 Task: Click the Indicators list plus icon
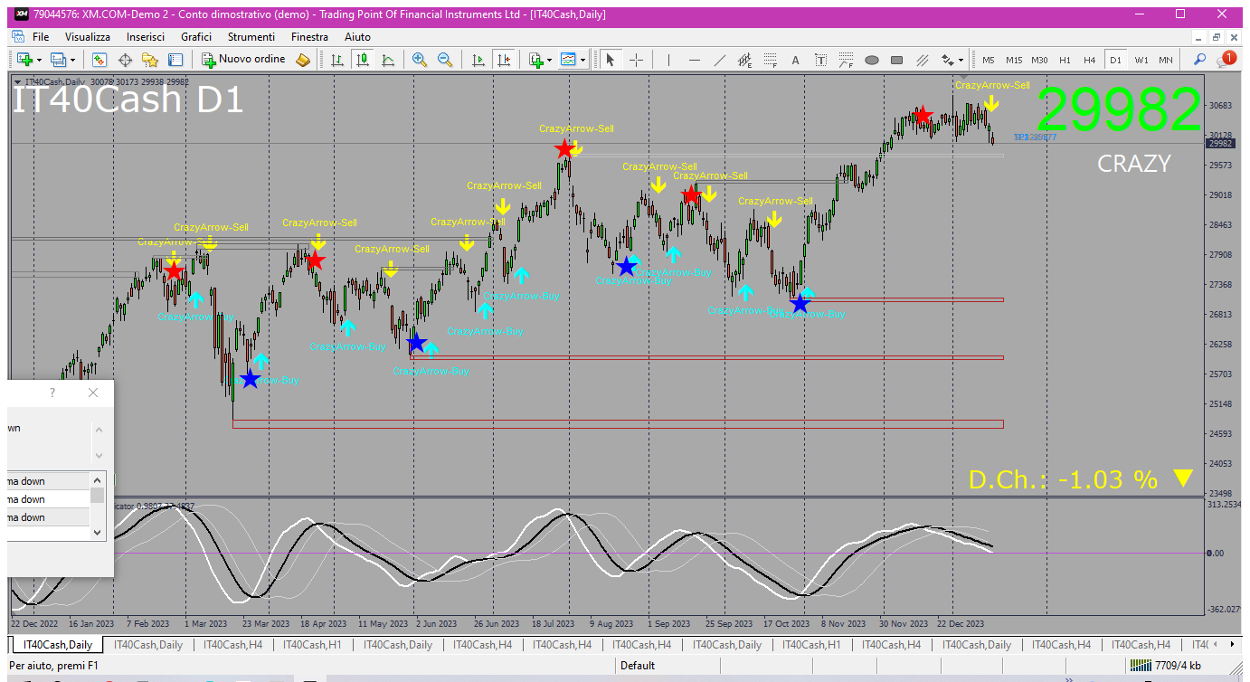point(535,60)
